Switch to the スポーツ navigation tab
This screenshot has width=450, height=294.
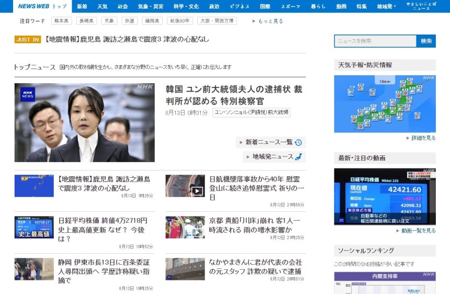tap(290, 6)
